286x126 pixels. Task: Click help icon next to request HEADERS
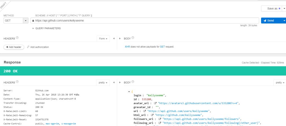tap(17, 38)
